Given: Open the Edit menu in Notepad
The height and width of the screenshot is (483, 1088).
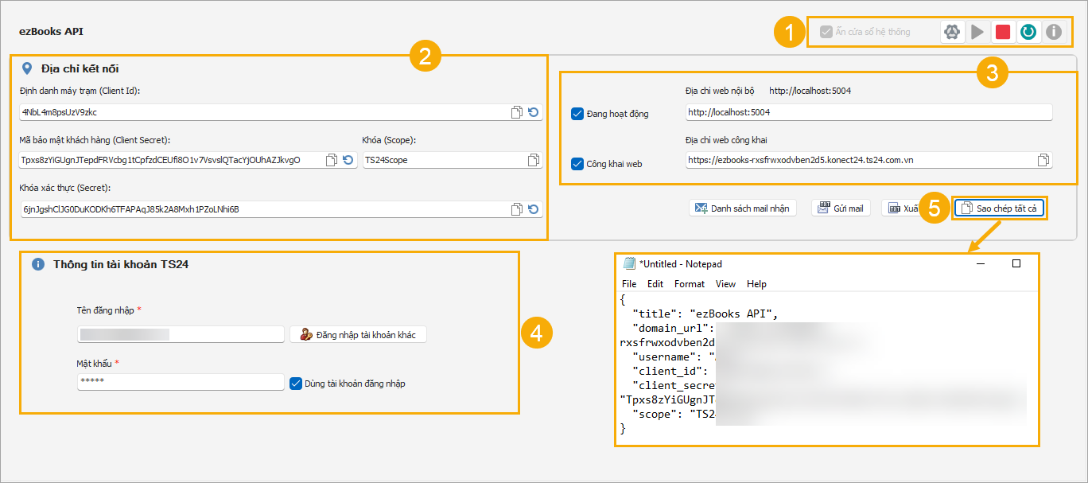Looking at the screenshot, I should tap(655, 284).
